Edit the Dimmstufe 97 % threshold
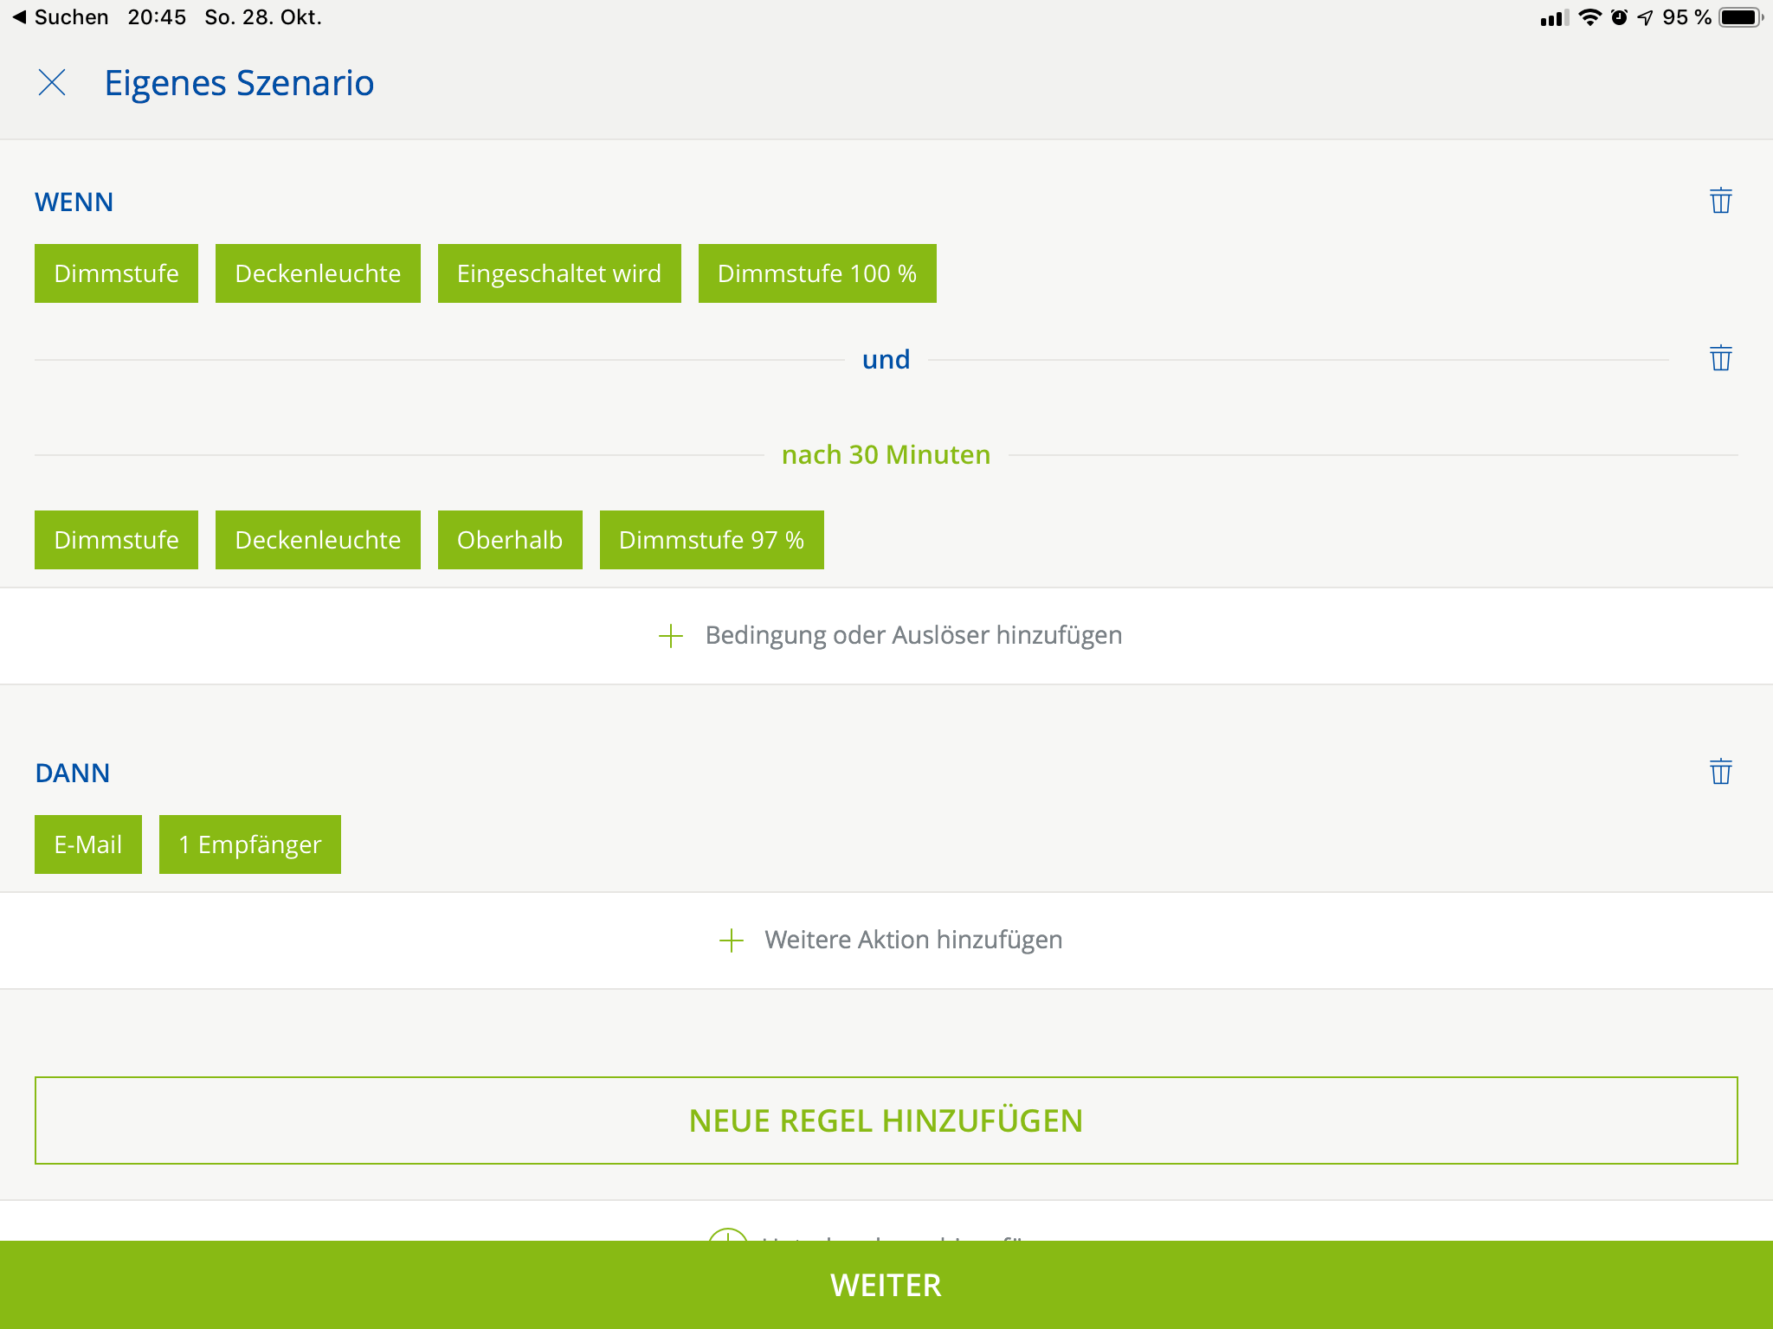The height and width of the screenshot is (1329, 1773). coord(711,540)
